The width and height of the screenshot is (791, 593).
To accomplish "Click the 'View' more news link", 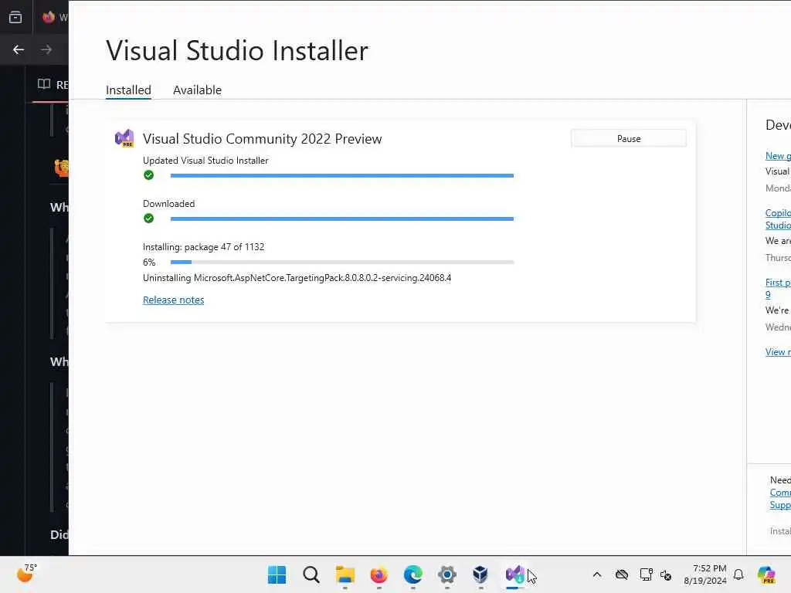I will click(778, 352).
